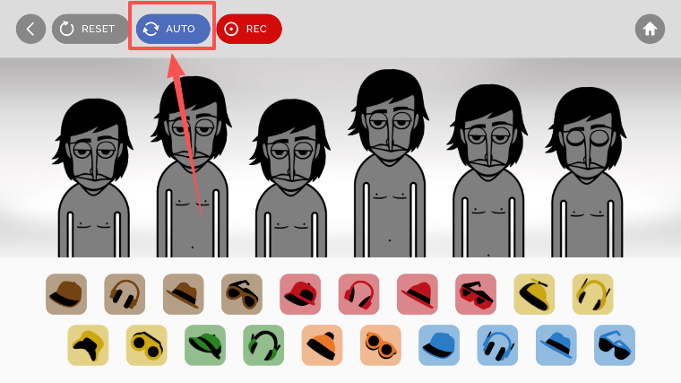Select the orange beanie hat icon
This screenshot has height=383, width=681.
point(323,345)
